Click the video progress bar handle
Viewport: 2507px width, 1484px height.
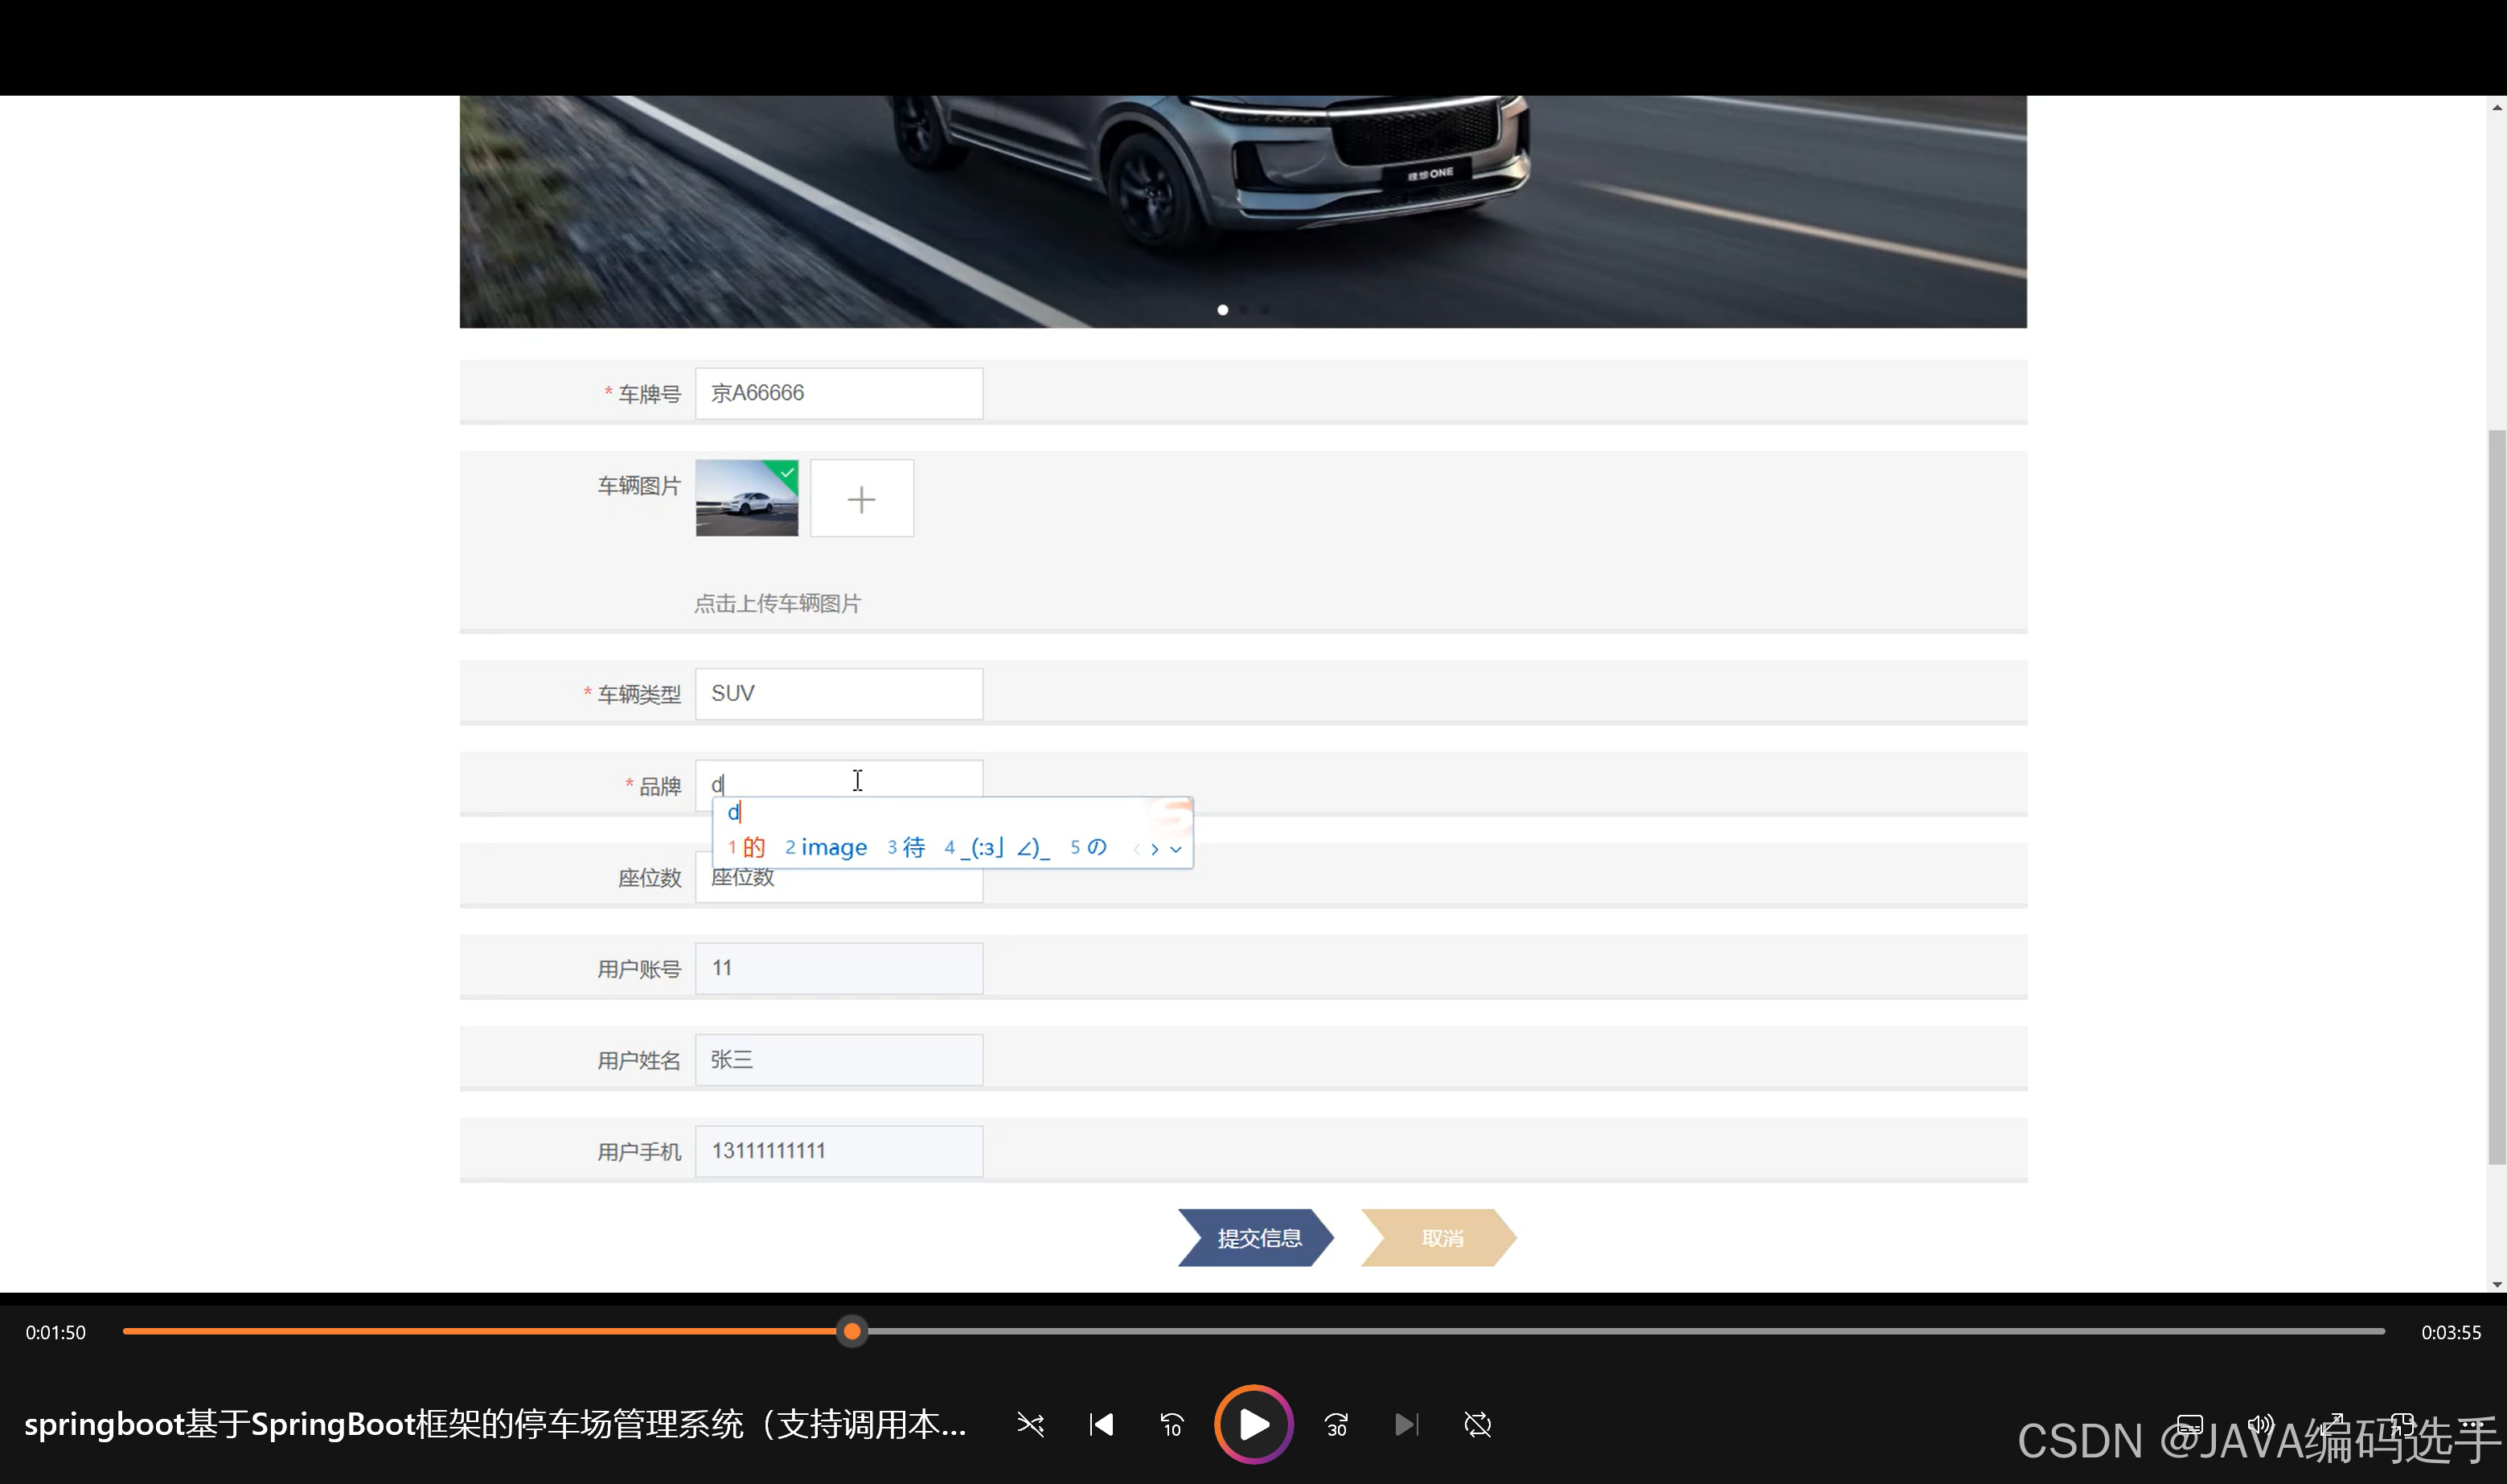(852, 1331)
